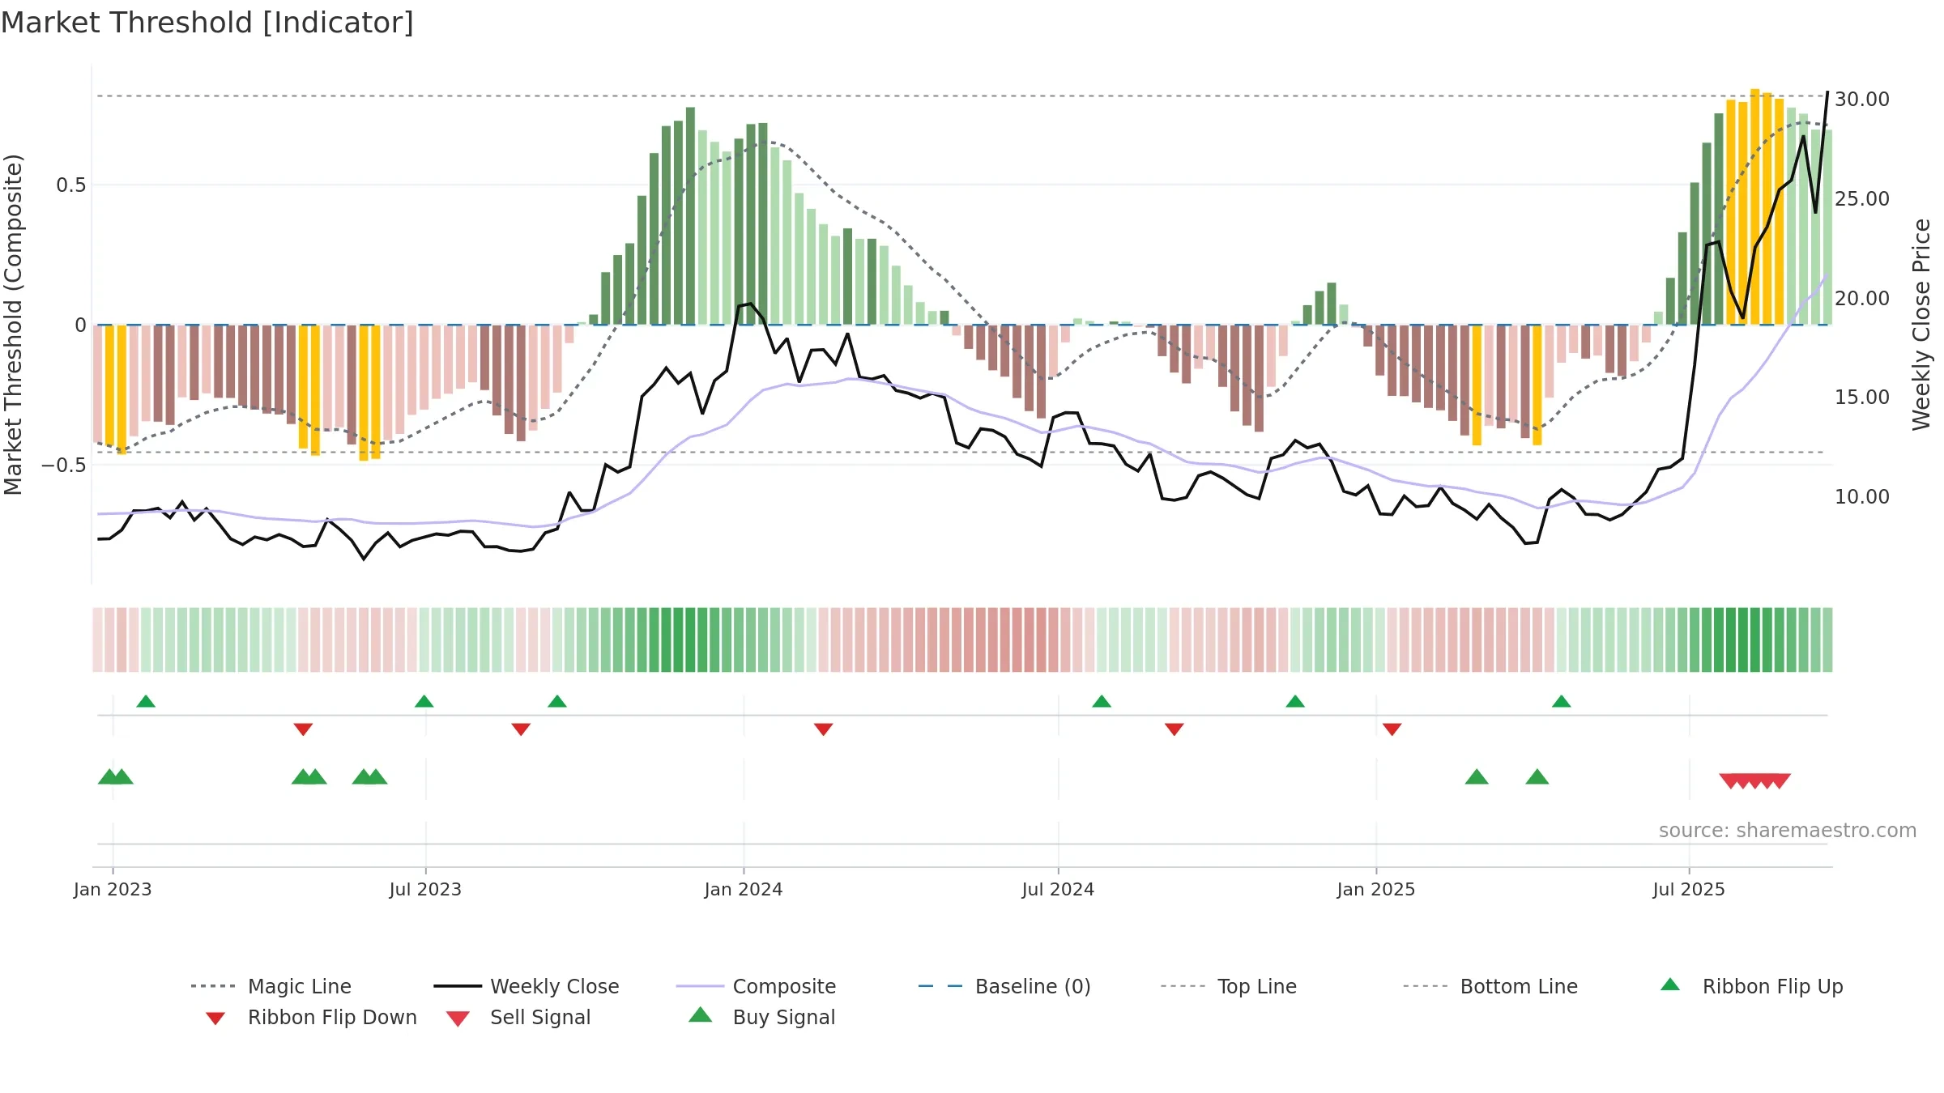Click the Jan 2024 x-axis label
Image resolution: width=1944 pixels, height=1093 pixels.
pyautogui.click(x=744, y=890)
